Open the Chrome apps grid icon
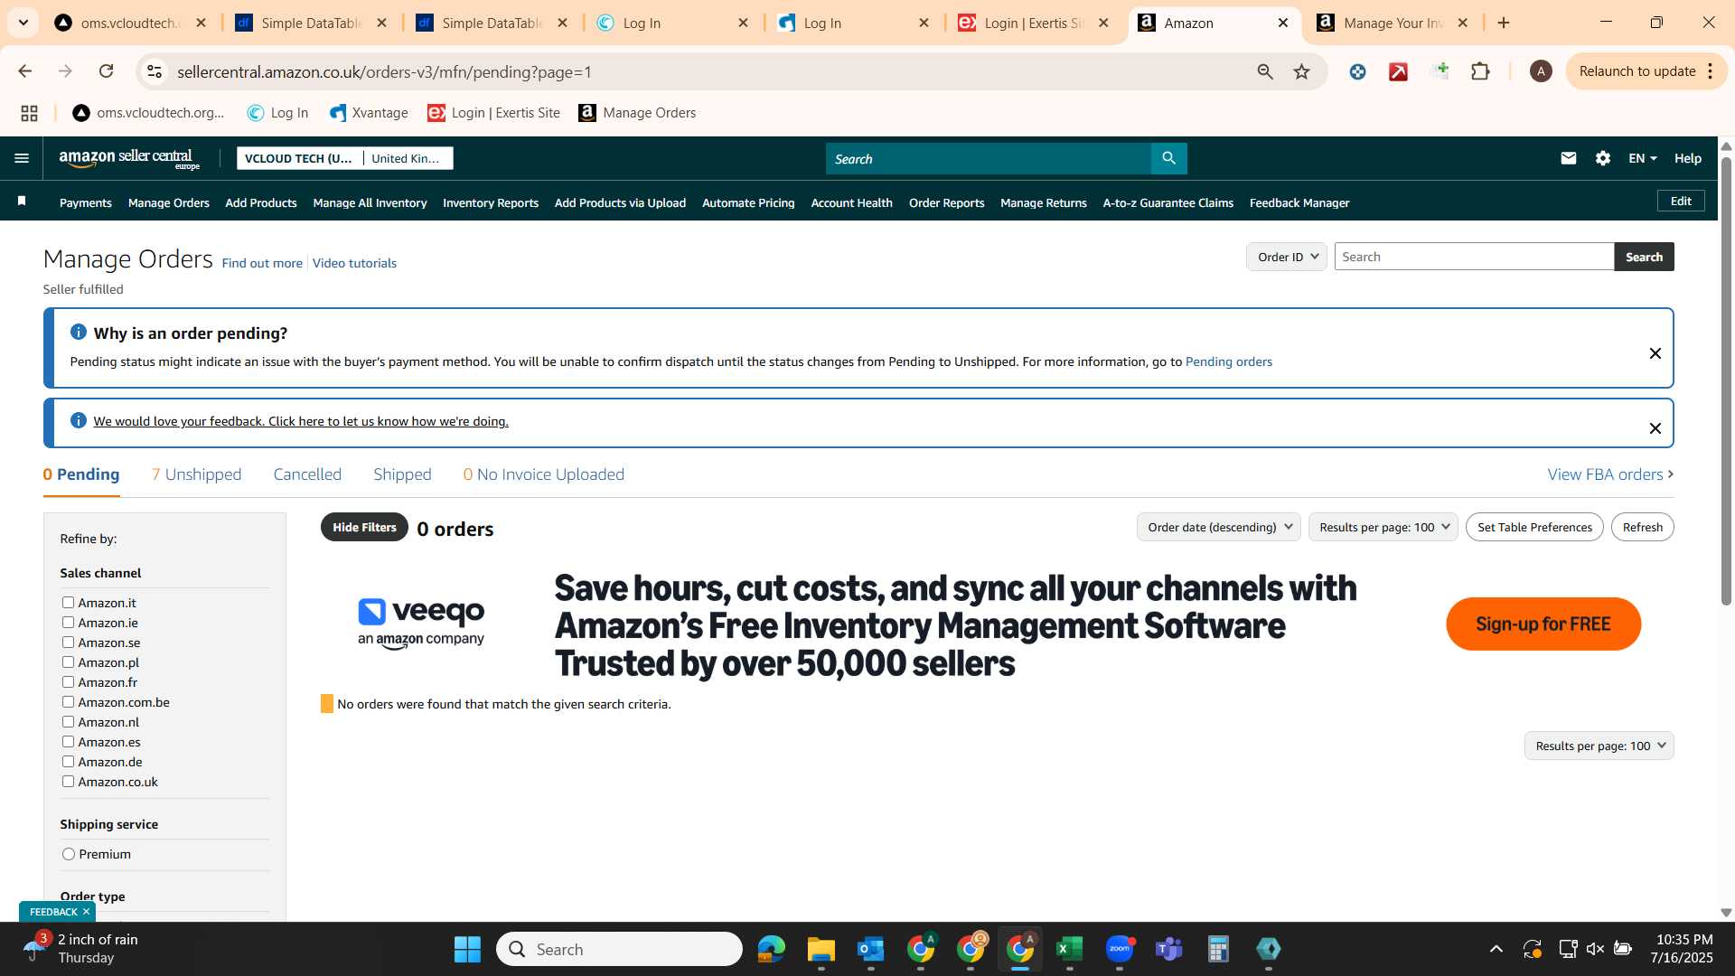Screen dimensions: 1735x976 pos(29,113)
